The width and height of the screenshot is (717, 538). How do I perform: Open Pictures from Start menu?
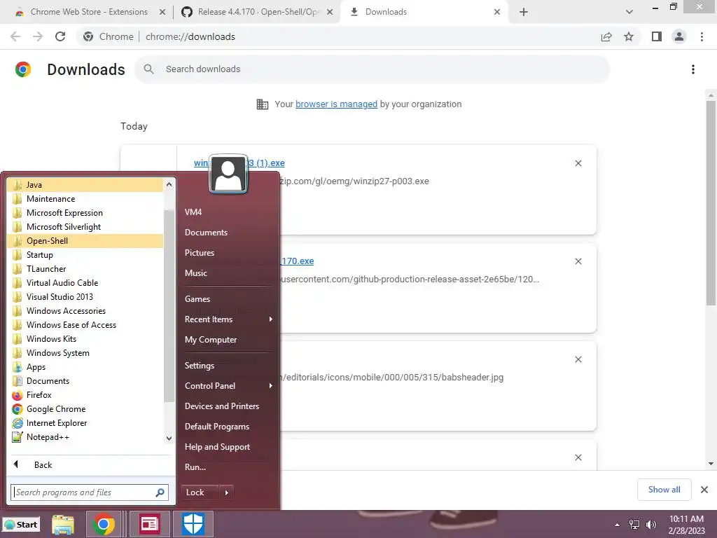[x=200, y=252]
